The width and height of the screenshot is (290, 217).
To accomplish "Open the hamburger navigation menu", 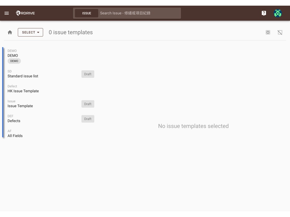I will [7, 13].
